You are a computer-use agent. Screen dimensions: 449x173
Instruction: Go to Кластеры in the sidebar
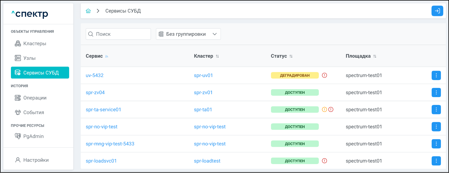[x=34, y=44]
